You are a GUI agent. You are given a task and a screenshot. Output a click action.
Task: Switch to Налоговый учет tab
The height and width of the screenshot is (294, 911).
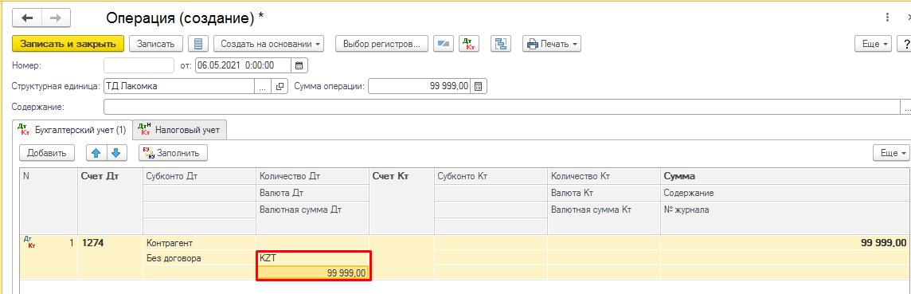(x=180, y=130)
